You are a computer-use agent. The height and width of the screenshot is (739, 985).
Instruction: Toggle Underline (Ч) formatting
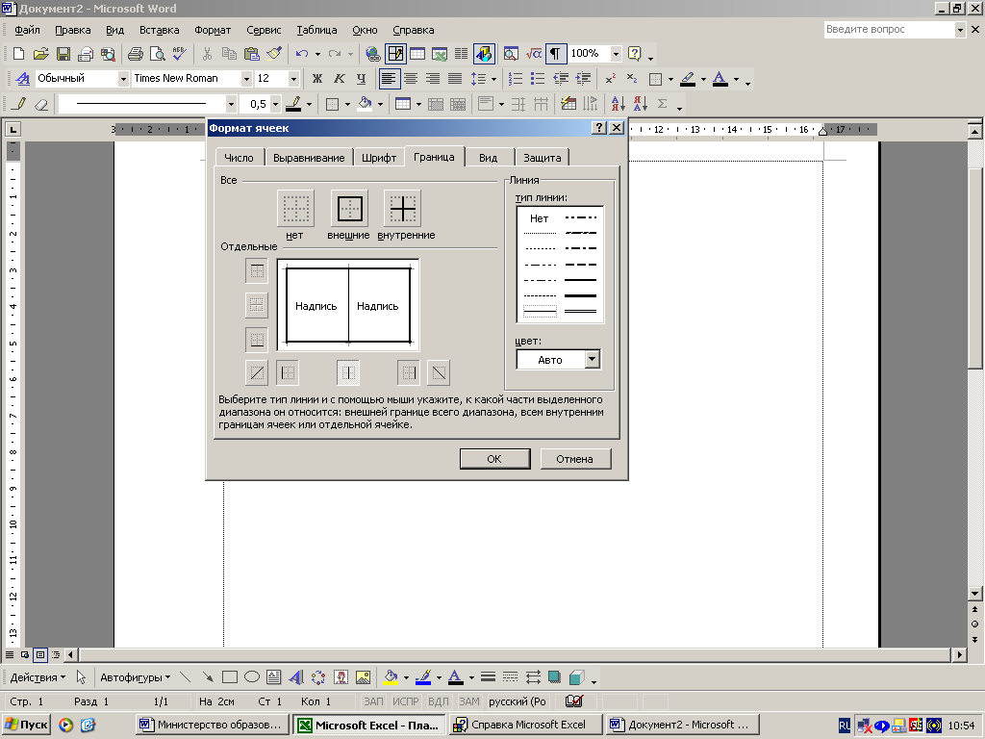click(x=362, y=79)
